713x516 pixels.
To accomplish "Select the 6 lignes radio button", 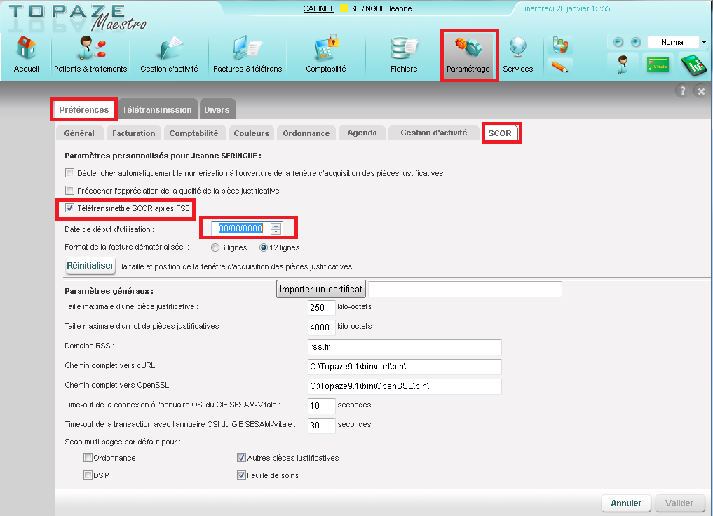I will coord(215,247).
